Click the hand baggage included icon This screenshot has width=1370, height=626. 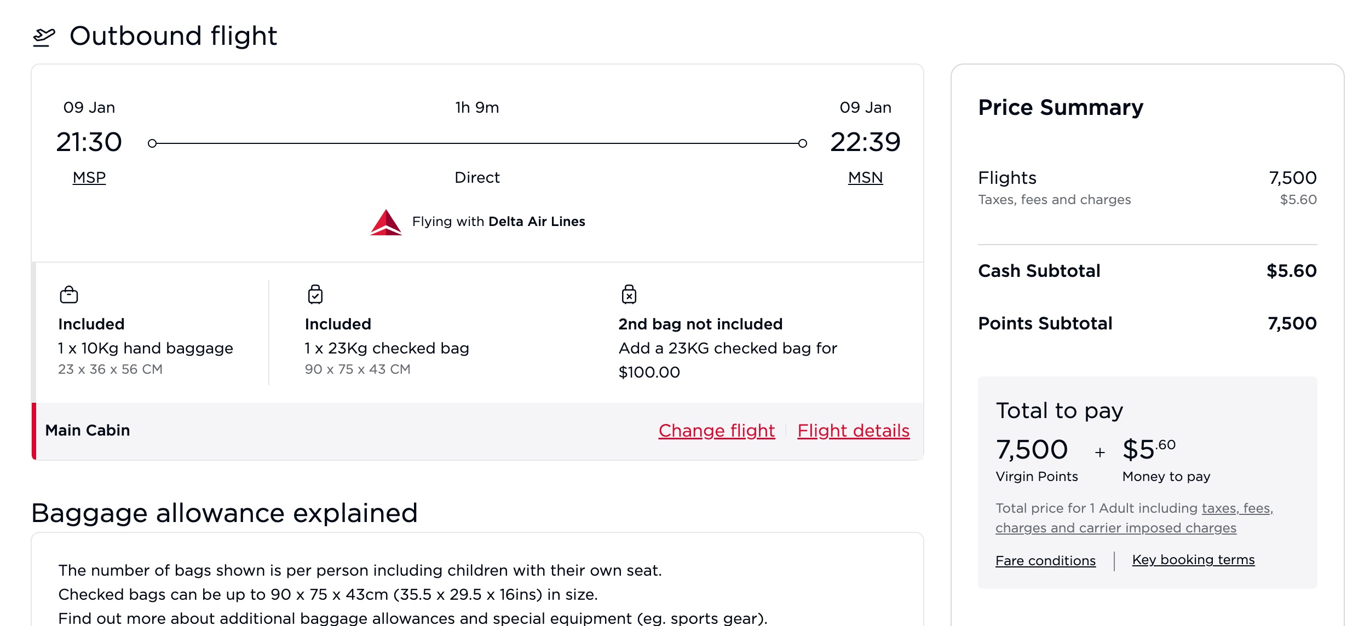(69, 293)
